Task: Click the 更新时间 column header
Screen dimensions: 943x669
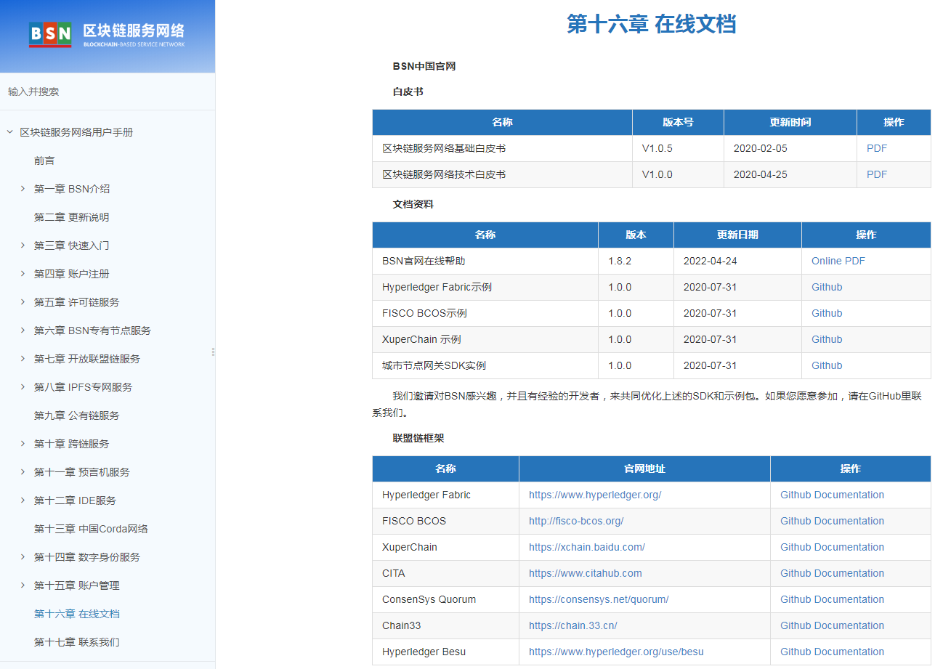Action: (x=790, y=122)
